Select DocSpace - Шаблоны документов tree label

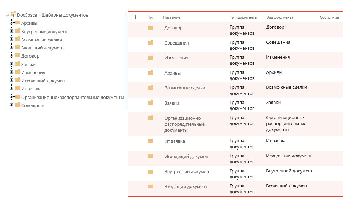(52, 15)
